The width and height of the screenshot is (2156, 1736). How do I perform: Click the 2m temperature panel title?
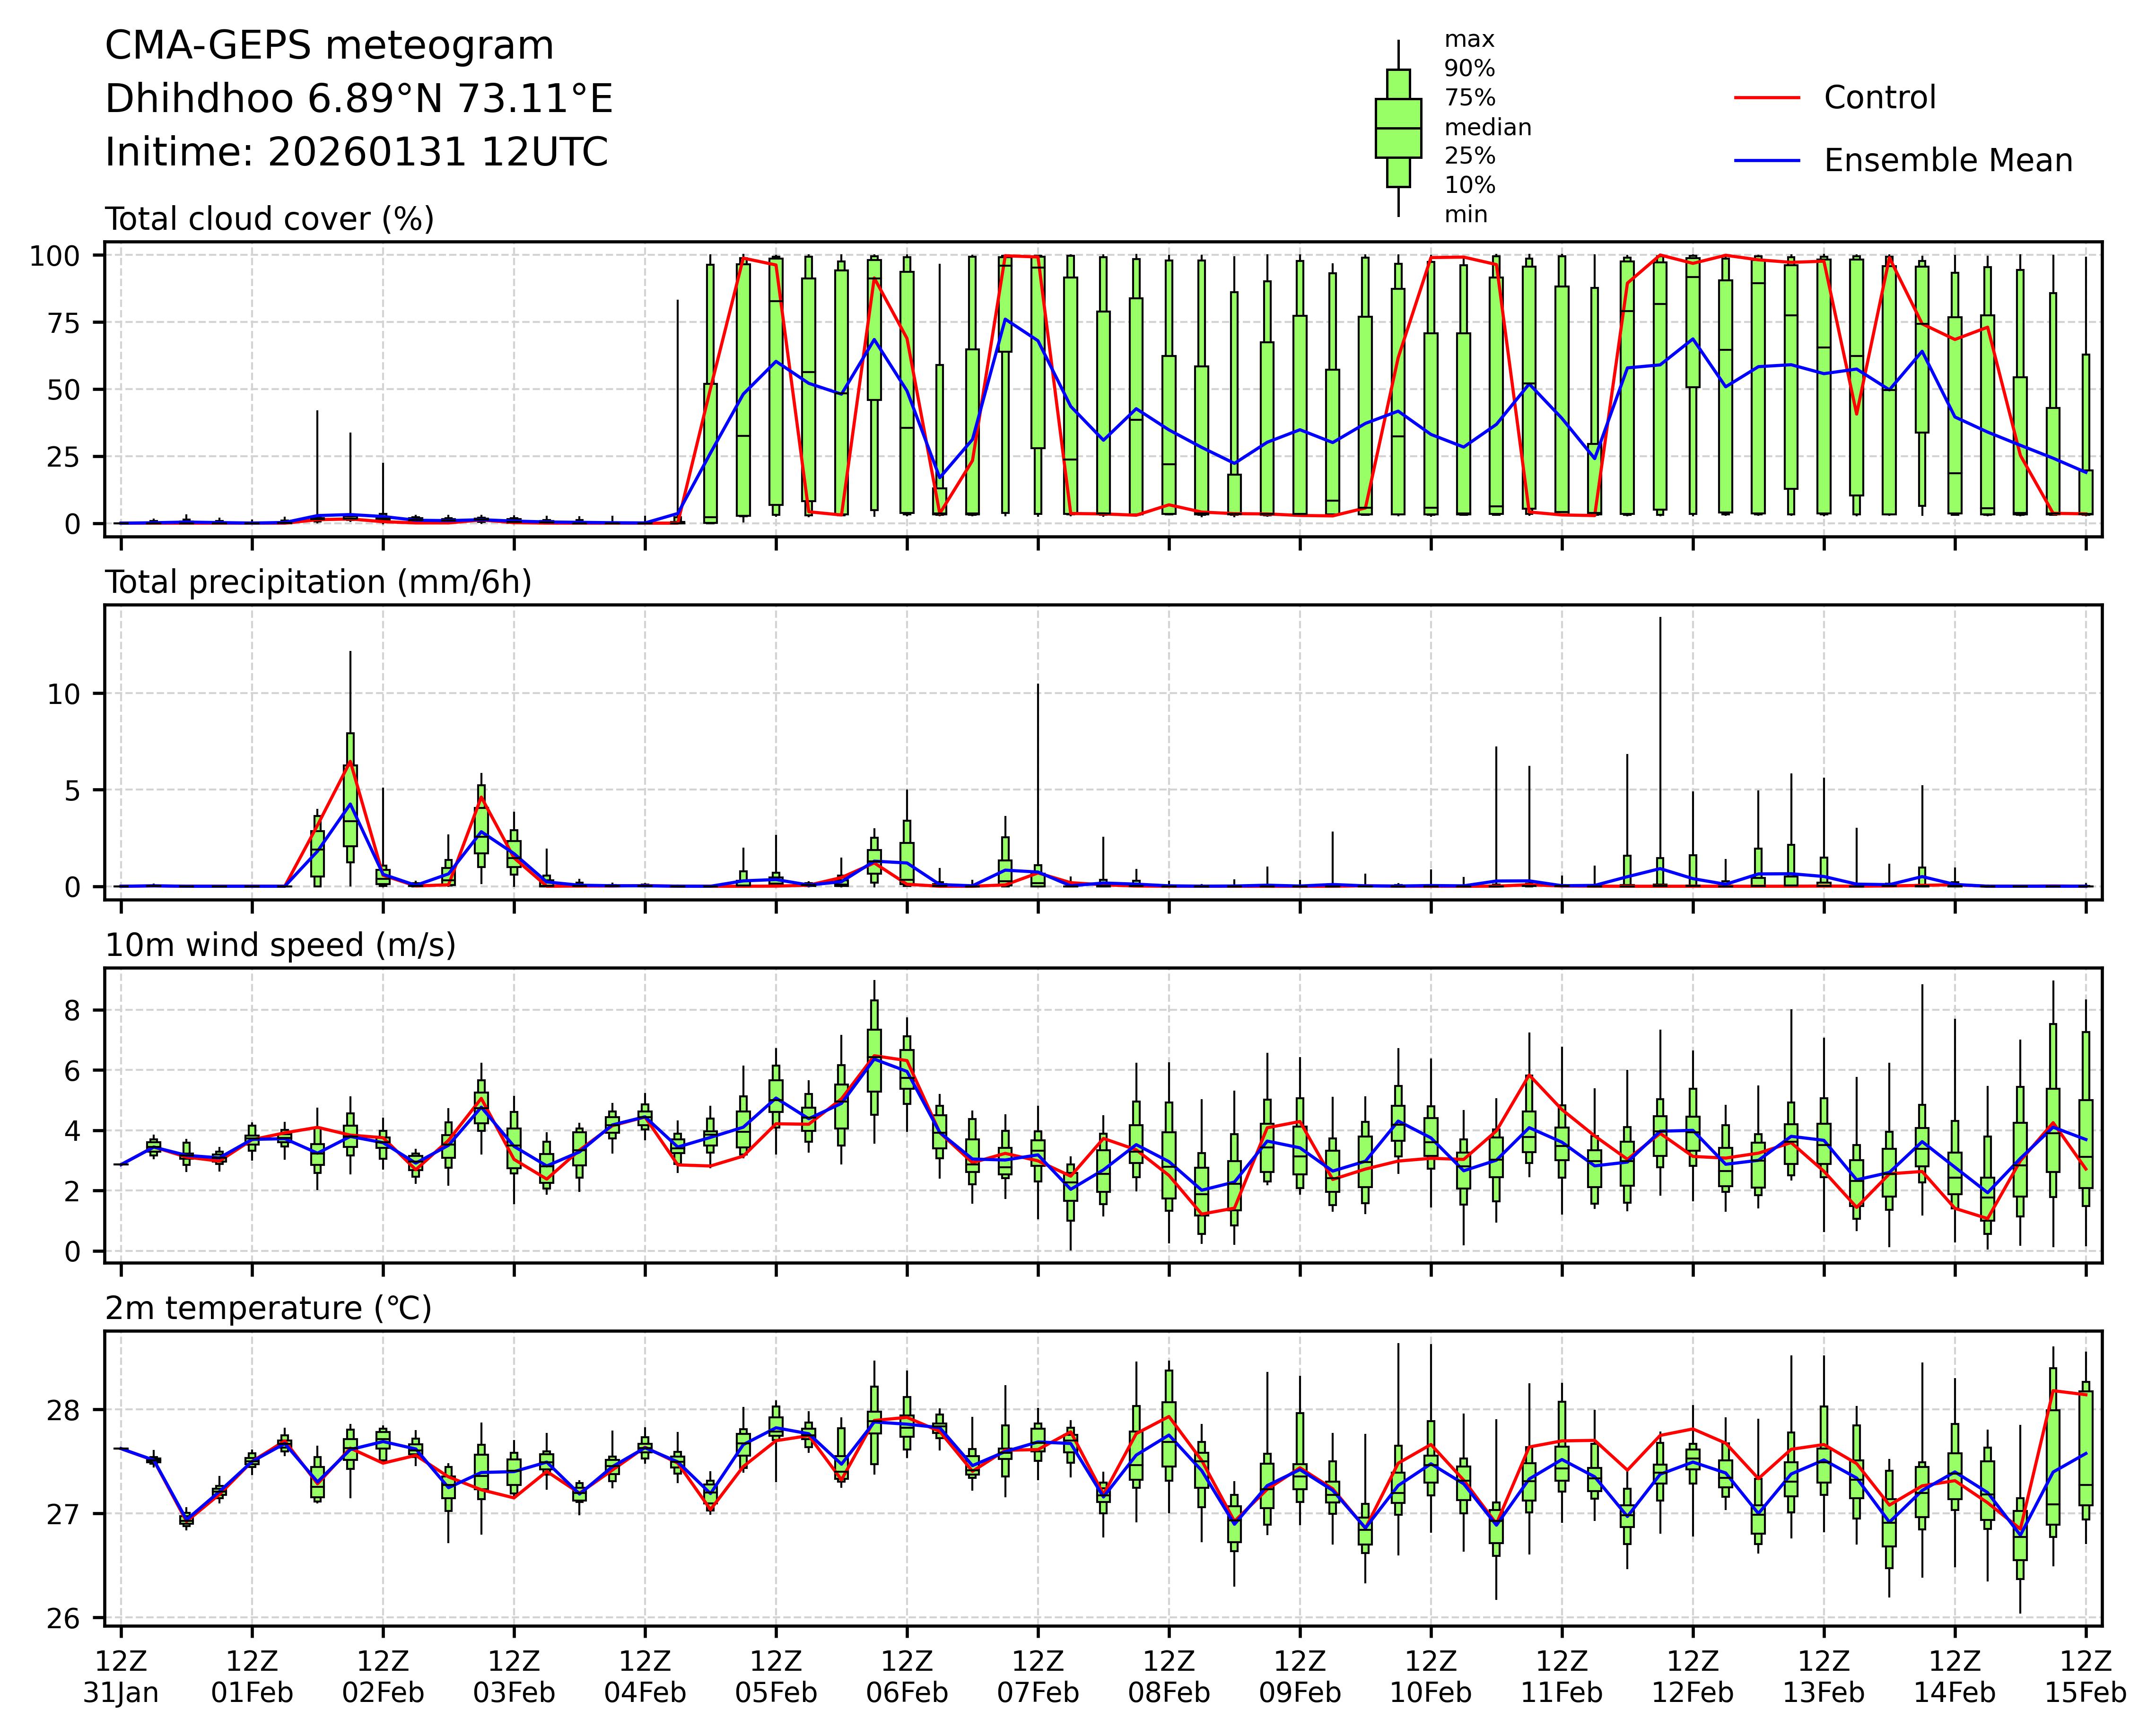[x=268, y=1308]
